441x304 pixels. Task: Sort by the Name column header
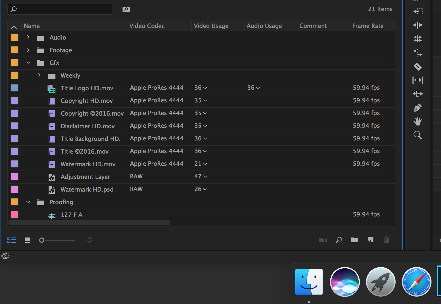[x=74, y=26]
